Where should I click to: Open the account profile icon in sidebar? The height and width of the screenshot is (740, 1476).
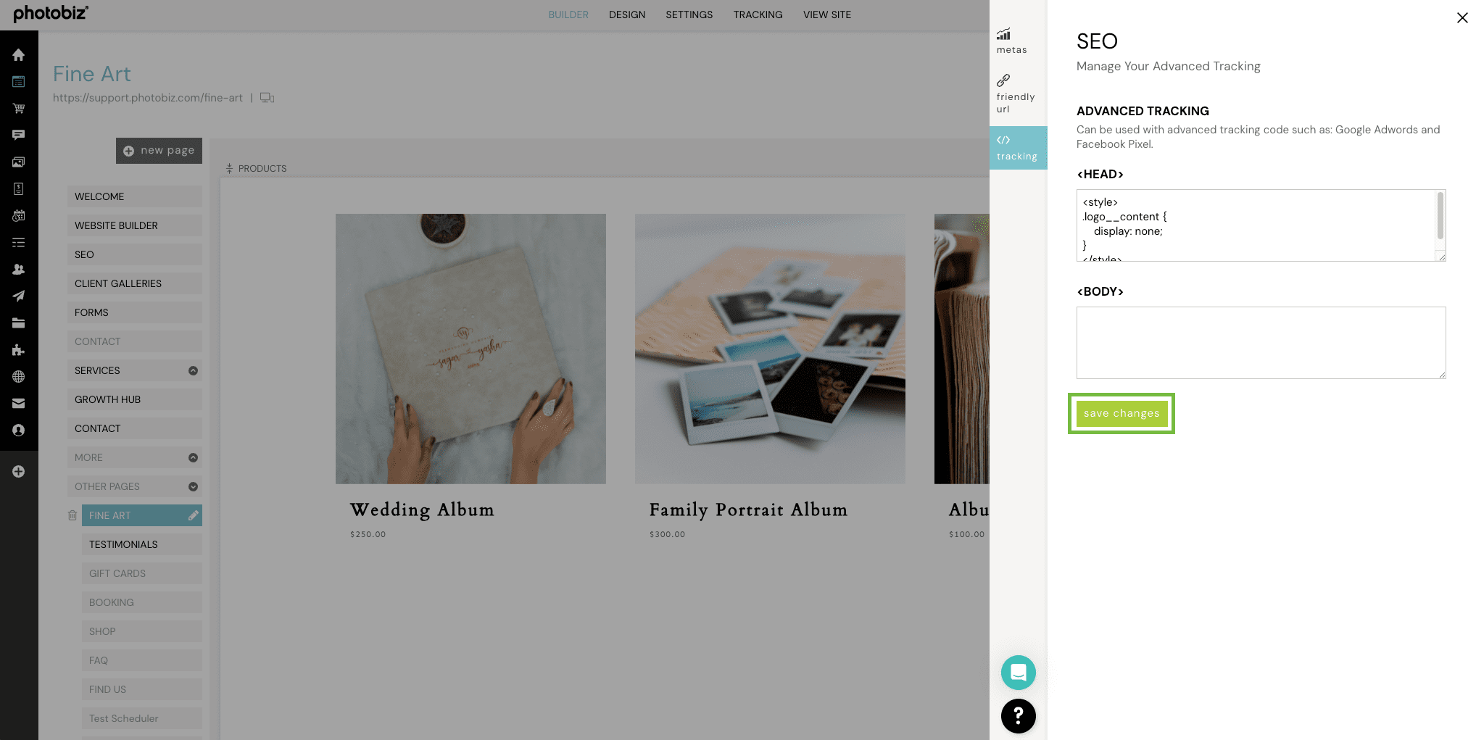(19, 431)
